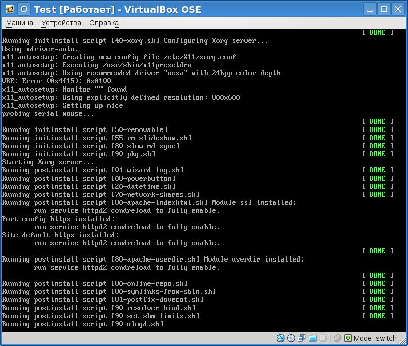
Task: Open the Машина menu
Action: [x=20, y=23]
